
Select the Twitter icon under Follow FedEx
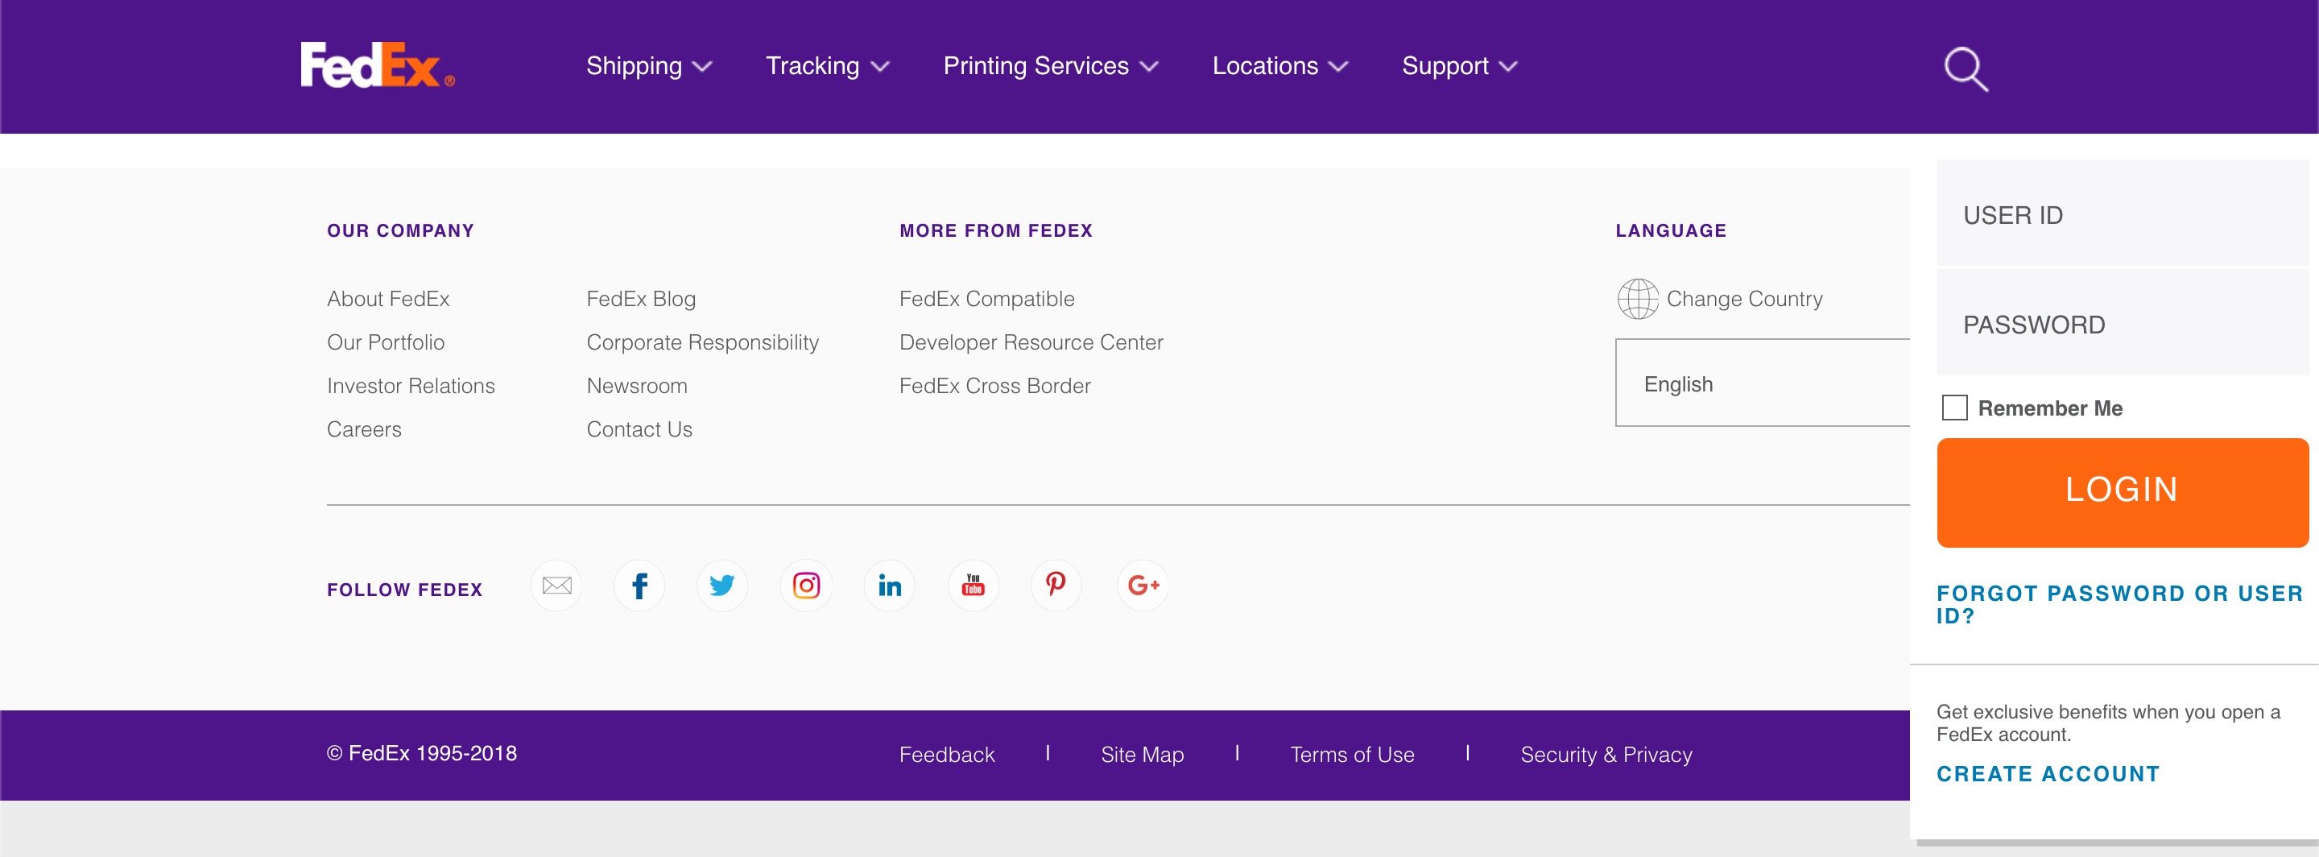click(723, 585)
